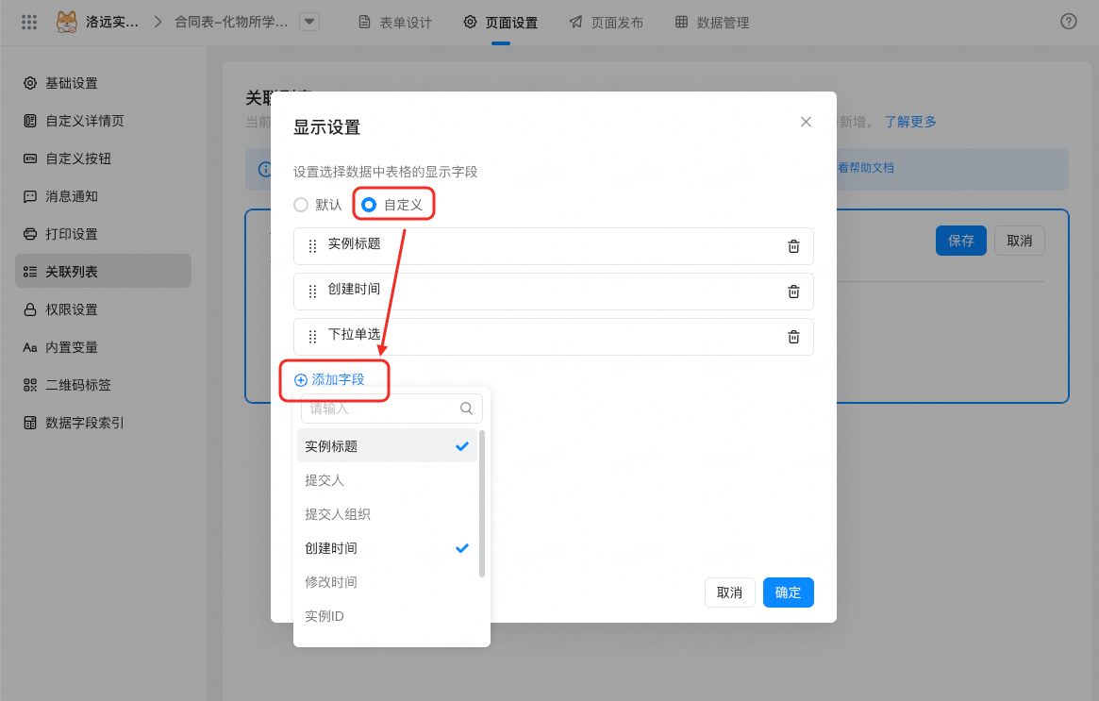Switch to the 表单设计 tab
1099x701 pixels.
coord(395,23)
